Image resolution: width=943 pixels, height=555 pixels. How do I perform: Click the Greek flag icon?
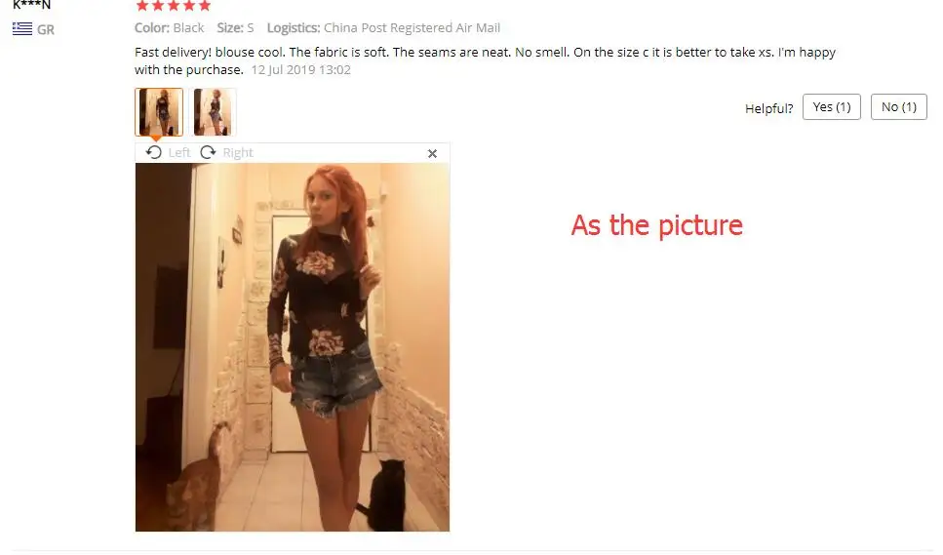point(22,29)
